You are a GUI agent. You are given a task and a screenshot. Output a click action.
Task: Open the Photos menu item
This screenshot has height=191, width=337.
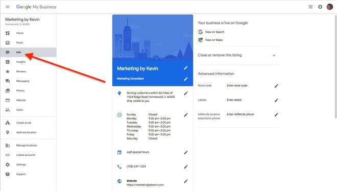20,91
